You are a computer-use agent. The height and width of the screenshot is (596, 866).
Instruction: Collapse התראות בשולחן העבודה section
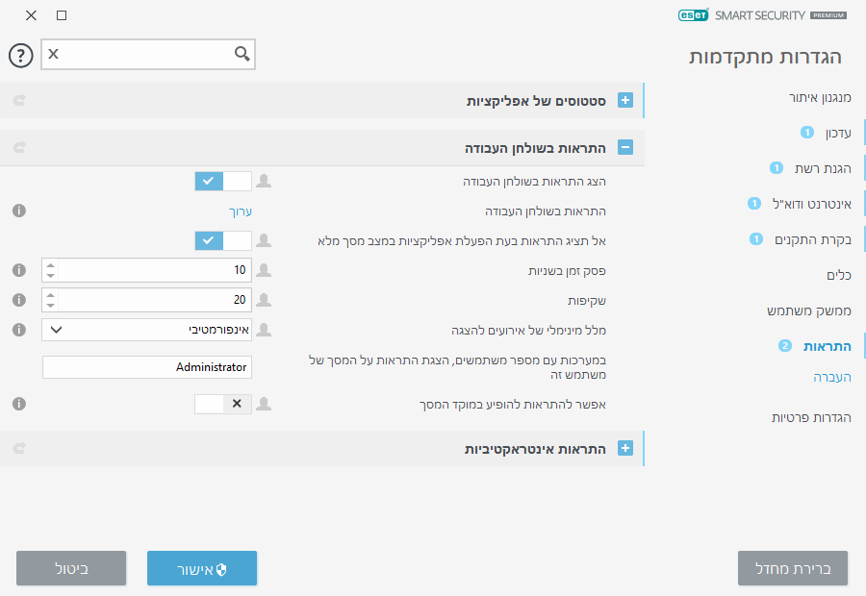(x=625, y=147)
